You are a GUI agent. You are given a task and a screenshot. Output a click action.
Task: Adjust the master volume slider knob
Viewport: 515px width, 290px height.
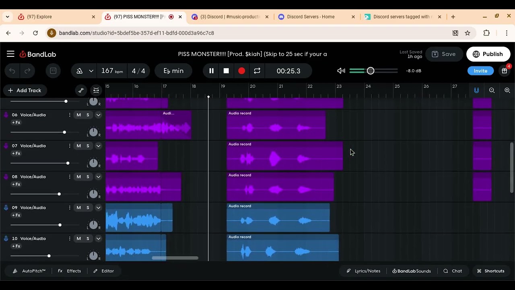click(x=371, y=71)
